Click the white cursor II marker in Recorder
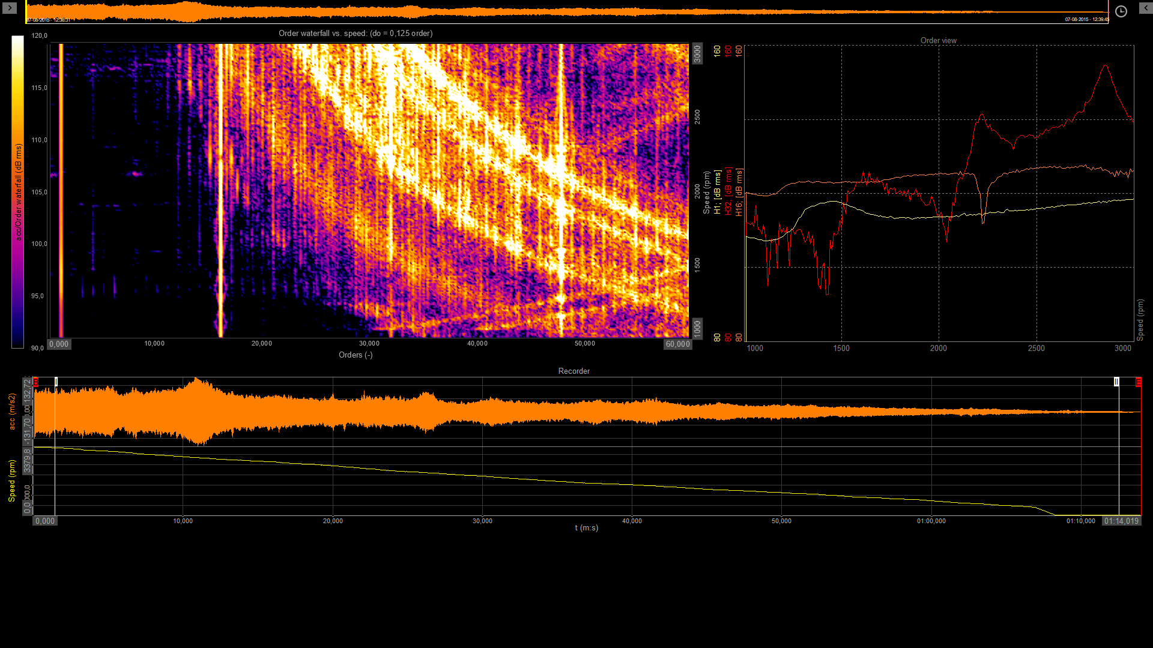Image resolution: width=1153 pixels, height=648 pixels. (x=1116, y=382)
